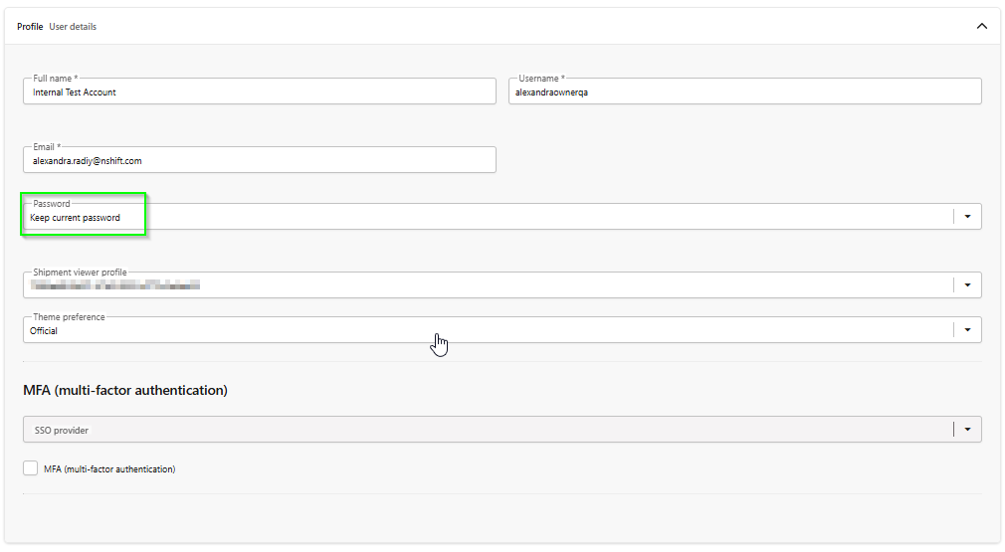Enable the MFA multi-factor authentication checkbox
1005x552 pixels.
pos(31,468)
